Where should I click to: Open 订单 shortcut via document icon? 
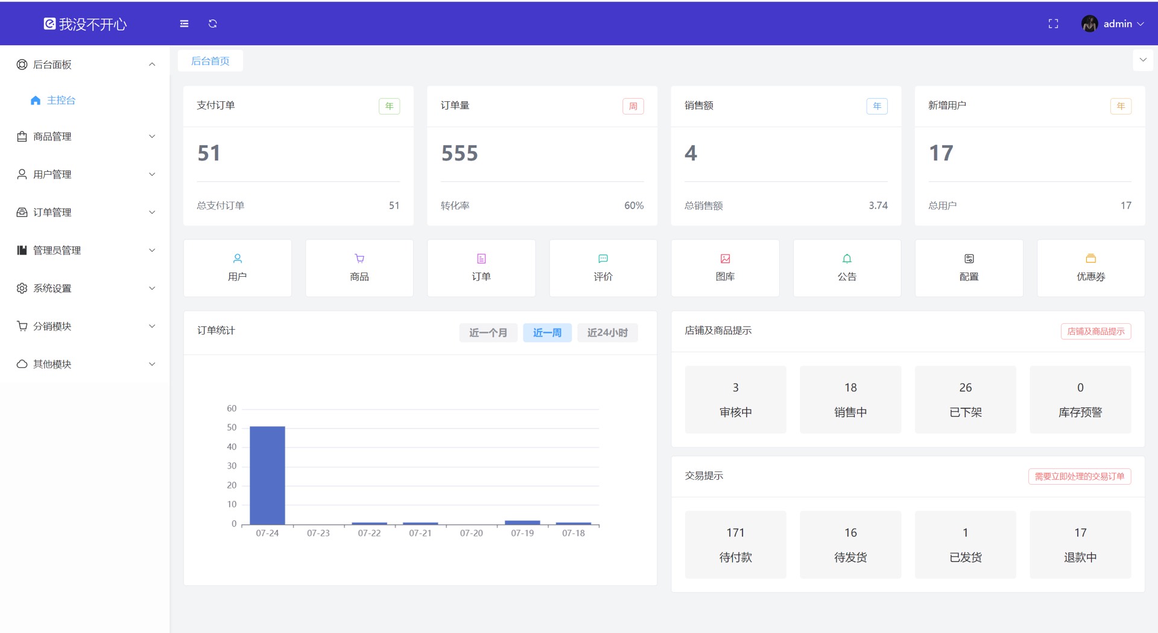coord(481,259)
